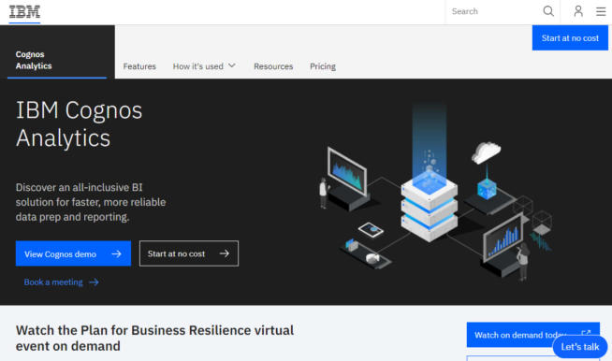Click the IBM logo
Screen dimensions: 612x361
click(24, 12)
